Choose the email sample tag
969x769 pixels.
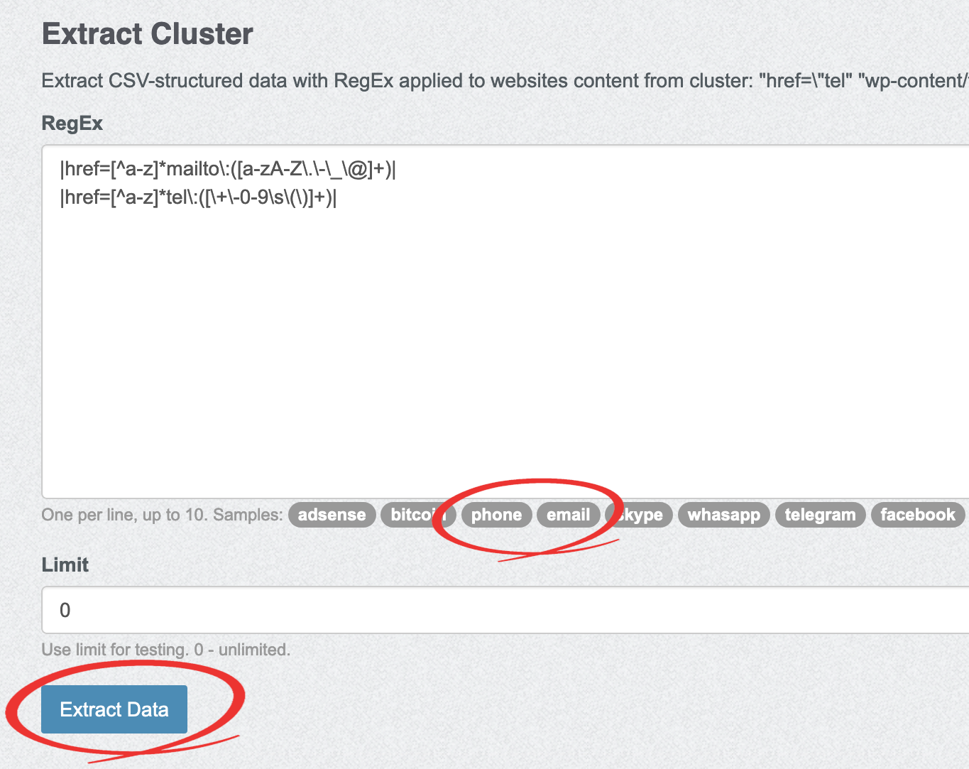(568, 515)
